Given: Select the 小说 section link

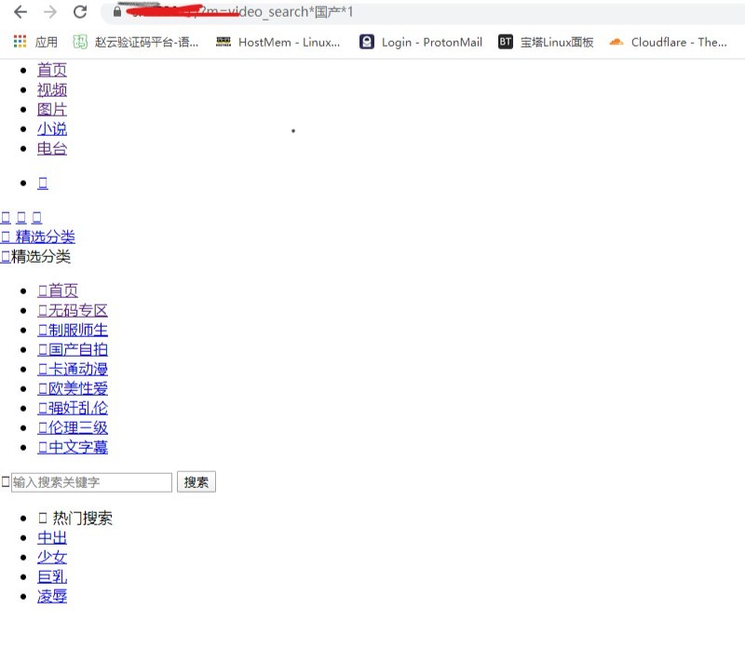Looking at the screenshot, I should 51,129.
